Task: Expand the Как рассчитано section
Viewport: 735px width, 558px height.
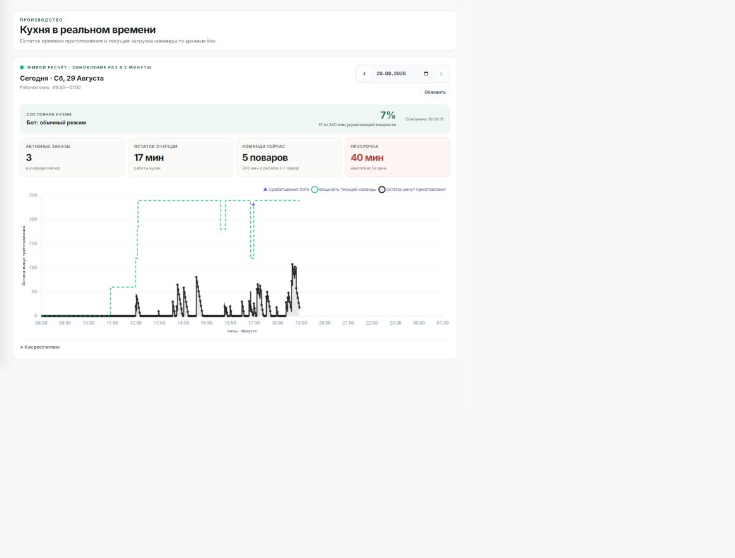Action: [40, 347]
